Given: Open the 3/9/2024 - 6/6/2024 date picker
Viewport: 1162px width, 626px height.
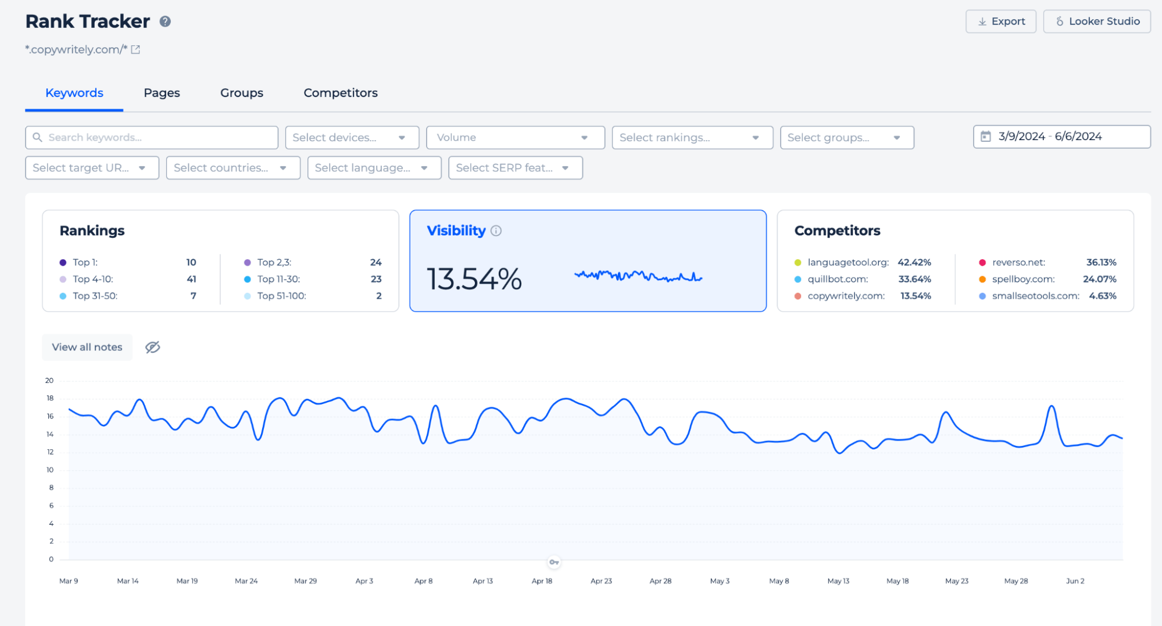Looking at the screenshot, I should [x=1062, y=137].
